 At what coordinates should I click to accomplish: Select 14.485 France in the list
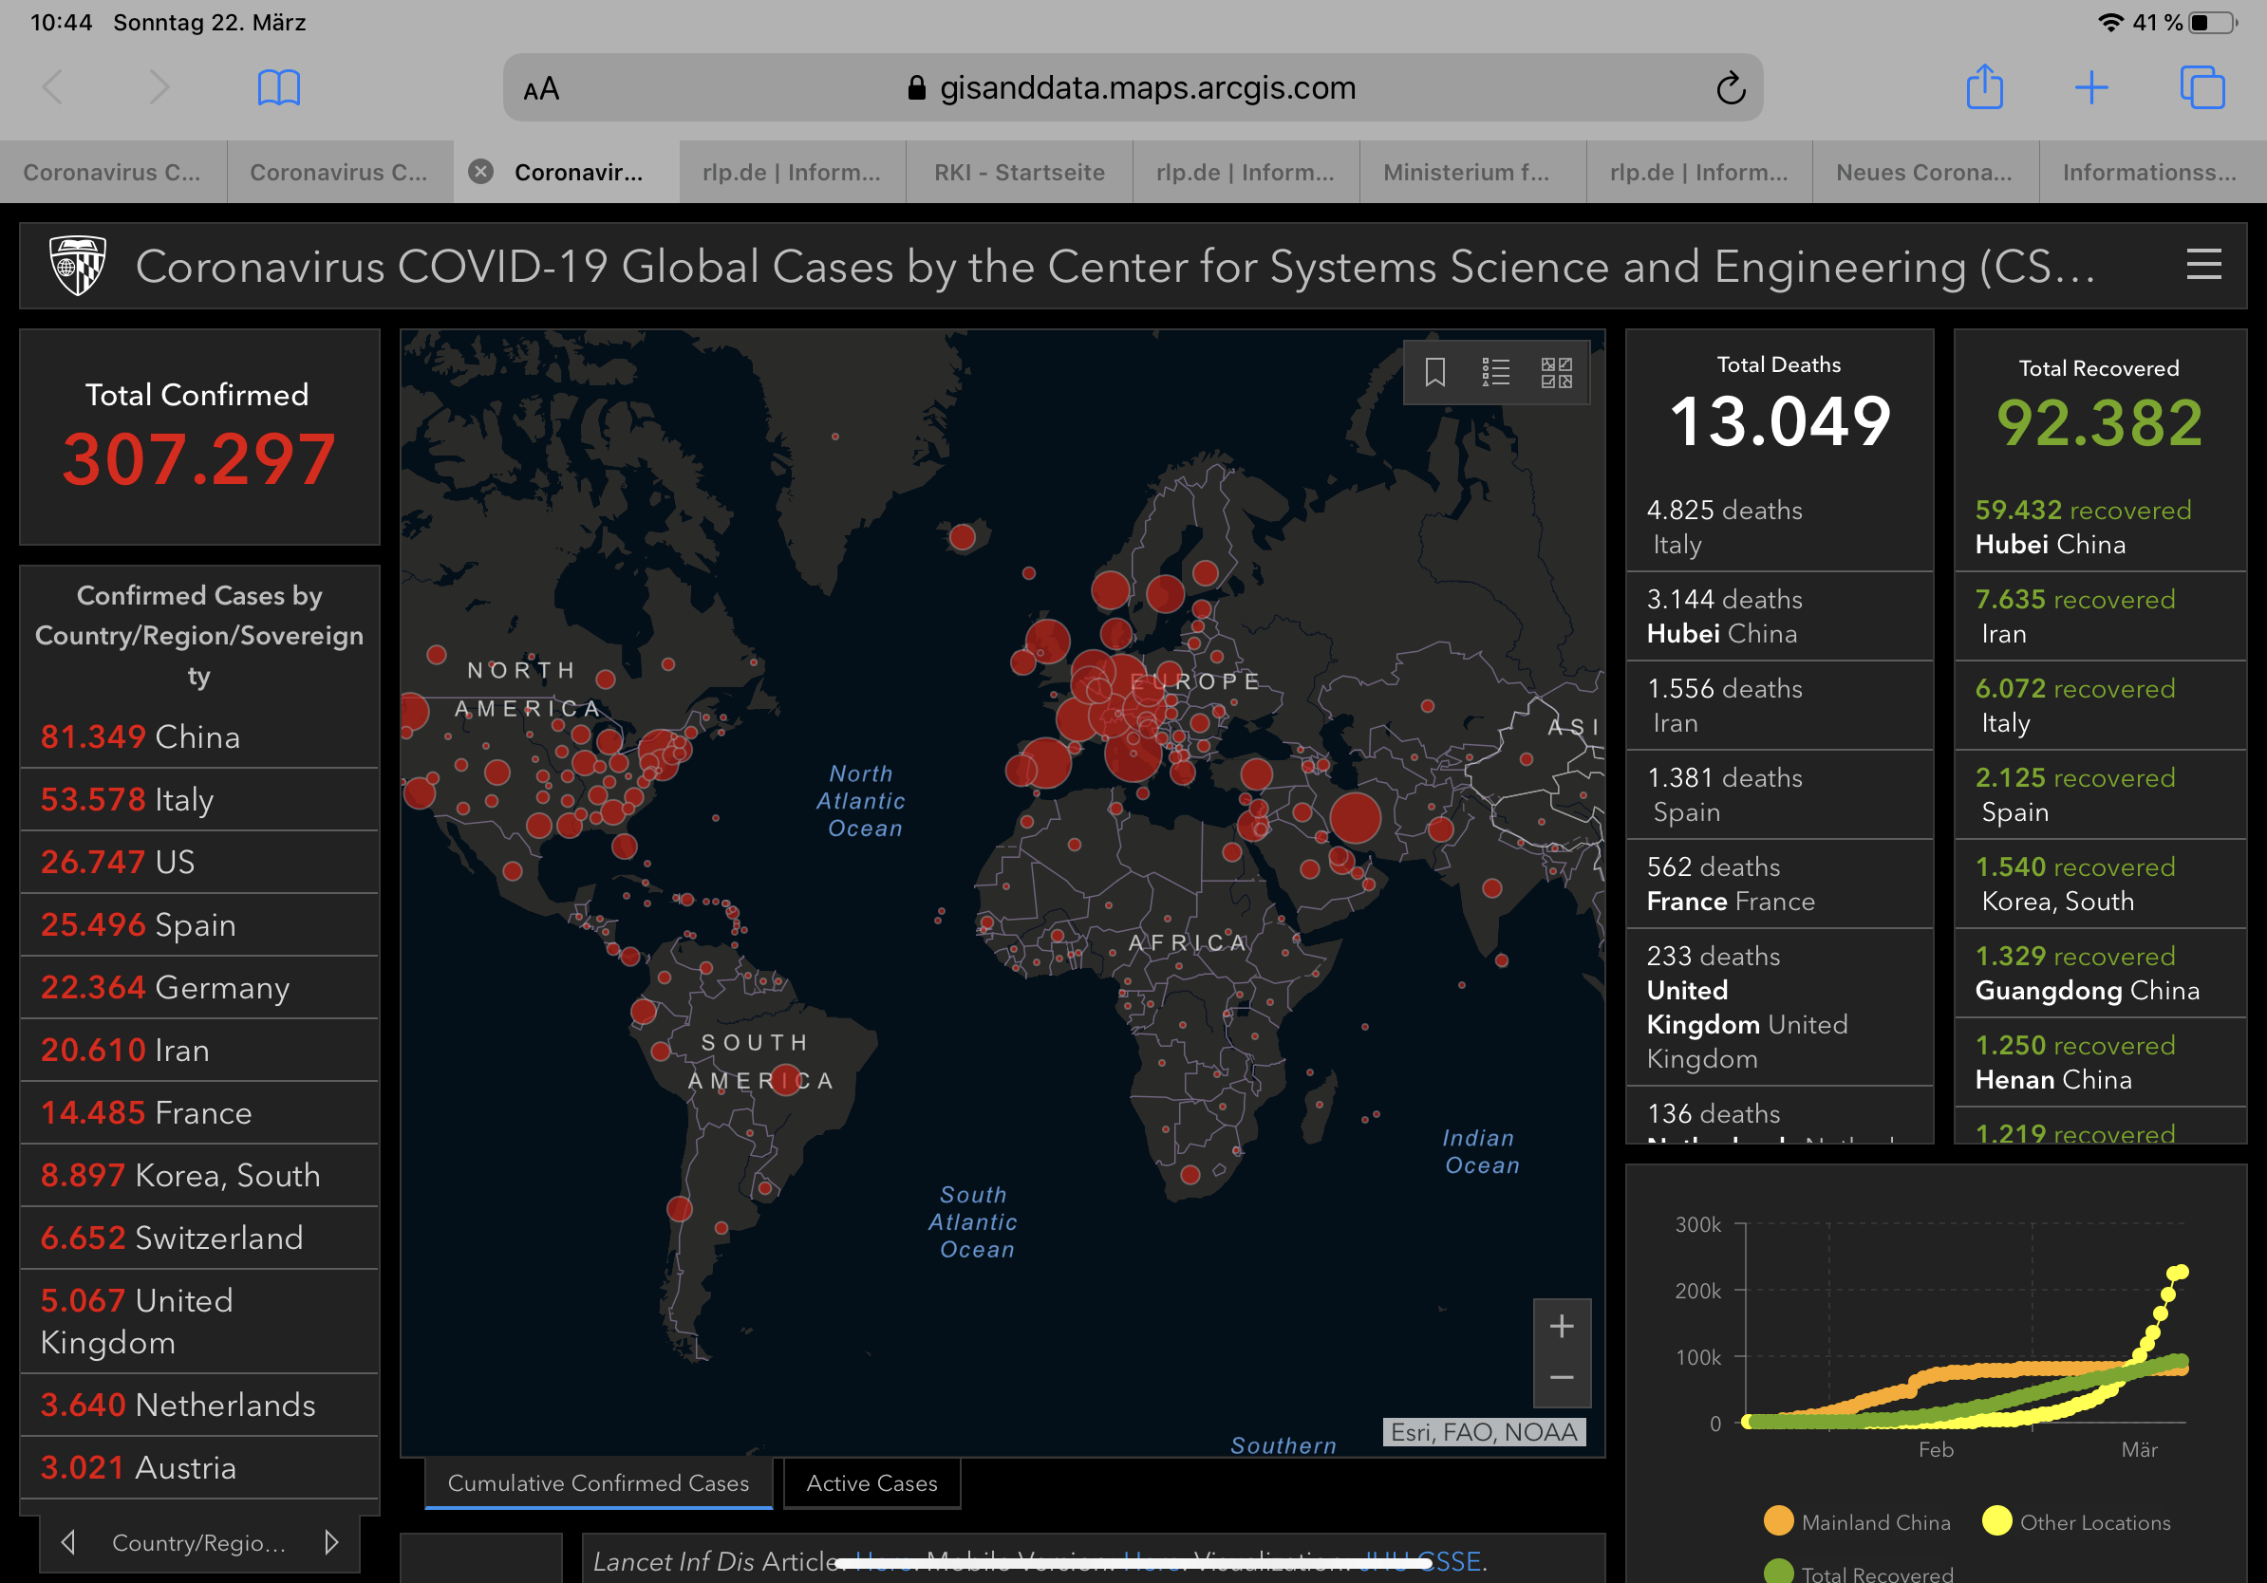coord(199,1112)
